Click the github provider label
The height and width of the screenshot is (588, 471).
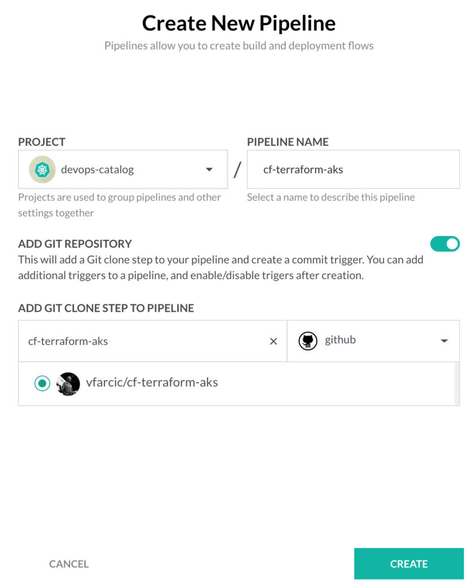click(340, 340)
